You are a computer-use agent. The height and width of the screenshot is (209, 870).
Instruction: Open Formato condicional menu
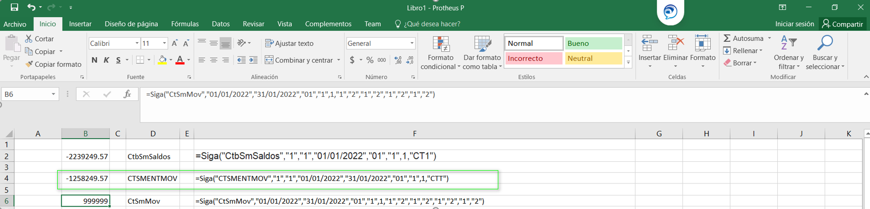click(441, 53)
